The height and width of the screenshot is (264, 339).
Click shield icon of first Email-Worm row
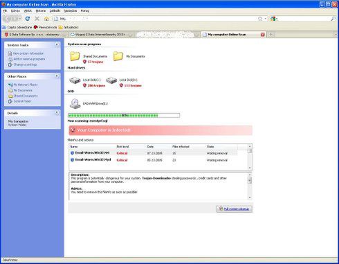(x=72, y=153)
